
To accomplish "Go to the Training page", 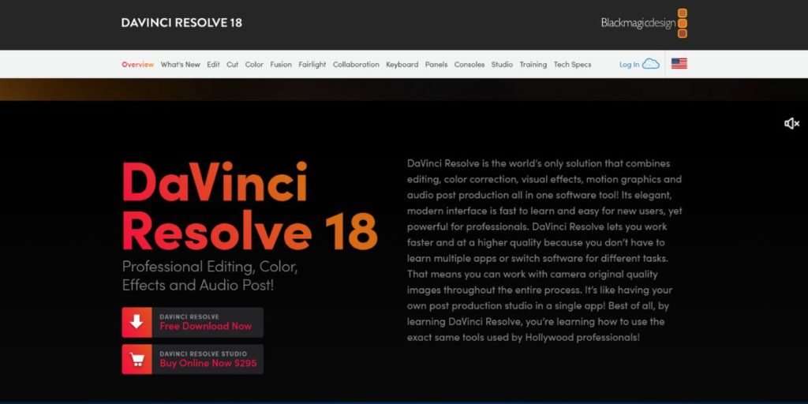I will click(x=533, y=65).
